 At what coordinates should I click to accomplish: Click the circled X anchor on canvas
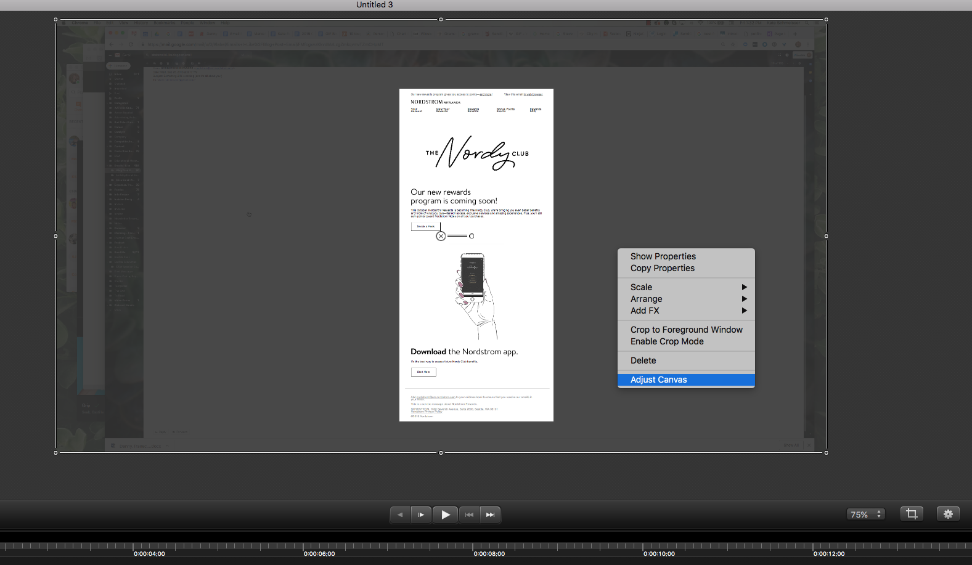click(x=441, y=236)
